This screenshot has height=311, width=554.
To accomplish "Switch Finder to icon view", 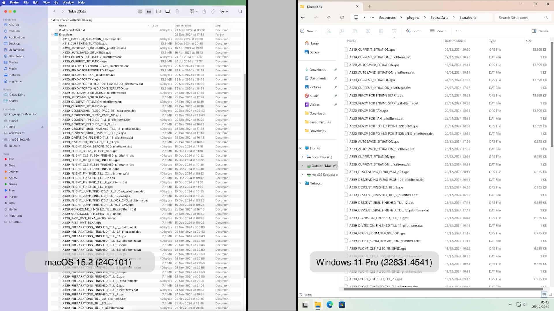I will pyautogui.click(x=140, y=11).
